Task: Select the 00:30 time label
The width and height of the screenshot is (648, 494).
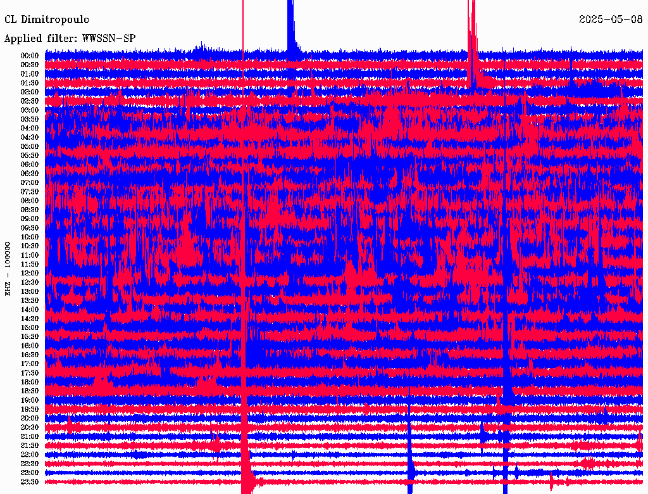Action: [x=30, y=65]
